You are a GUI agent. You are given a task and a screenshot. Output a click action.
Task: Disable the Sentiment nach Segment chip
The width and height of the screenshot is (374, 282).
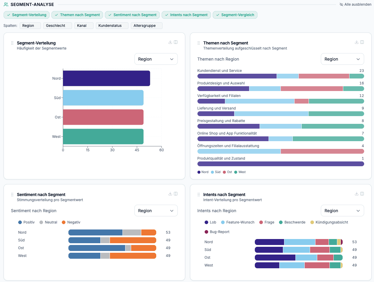[x=132, y=15]
